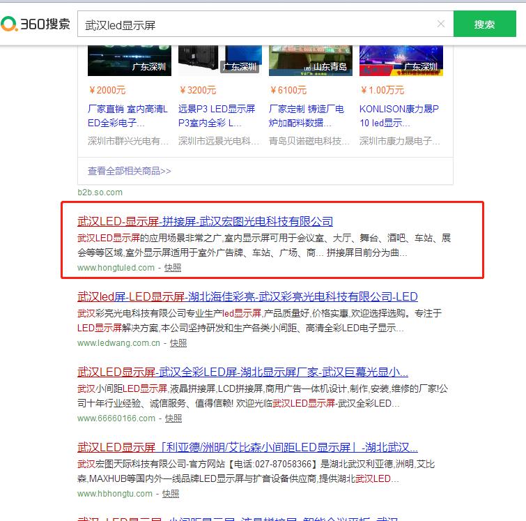Open the ¥1.00万元 product thumbnail image
The image size is (526, 521).
(401, 61)
